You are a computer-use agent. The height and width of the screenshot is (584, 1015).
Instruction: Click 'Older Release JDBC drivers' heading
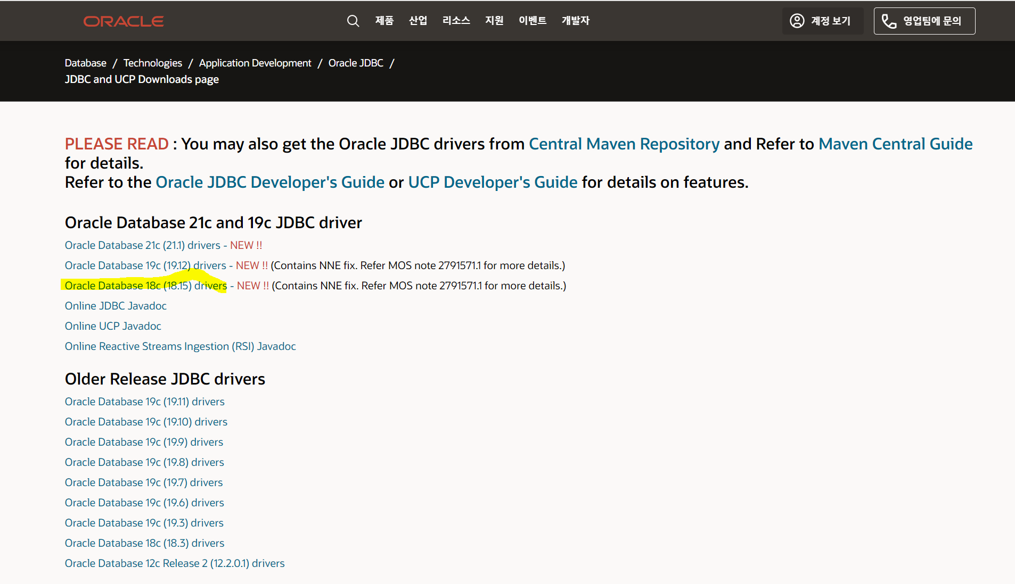tap(165, 379)
